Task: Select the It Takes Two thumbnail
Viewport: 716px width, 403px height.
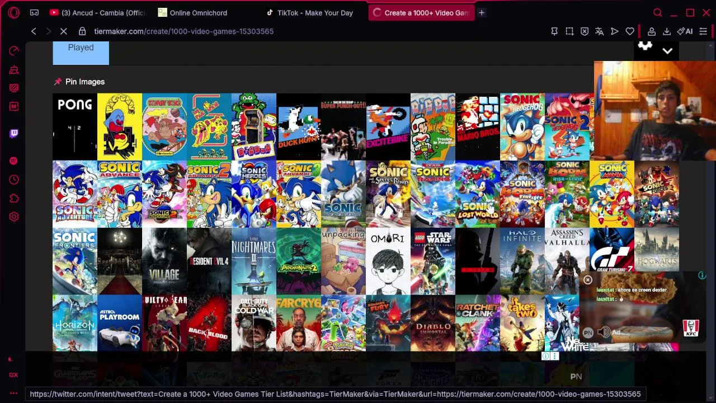Action: pyautogui.click(x=522, y=323)
